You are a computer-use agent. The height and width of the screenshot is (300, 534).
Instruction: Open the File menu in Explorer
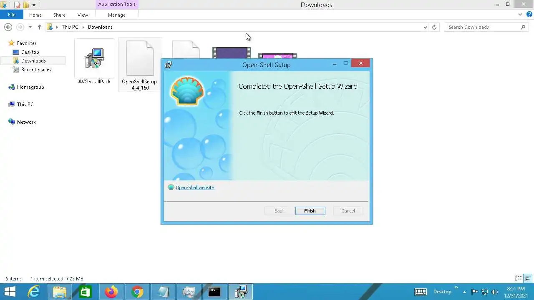pyautogui.click(x=12, y=15)
